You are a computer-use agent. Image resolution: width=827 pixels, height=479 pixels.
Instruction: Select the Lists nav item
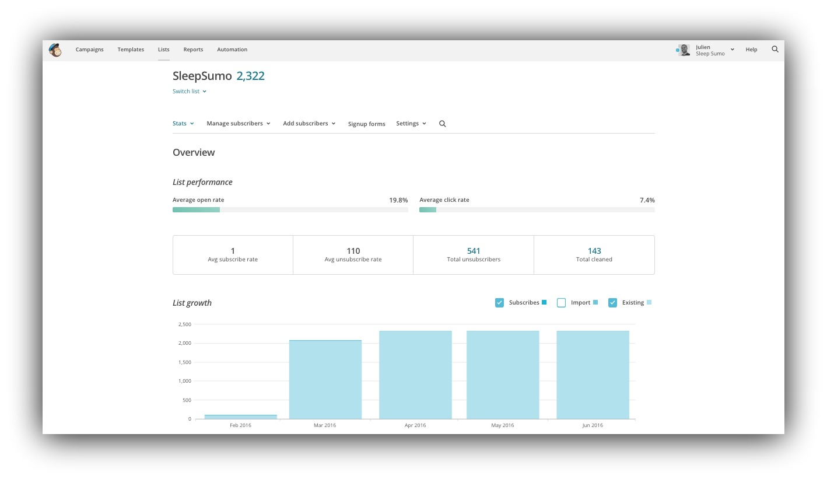[164, 50]
